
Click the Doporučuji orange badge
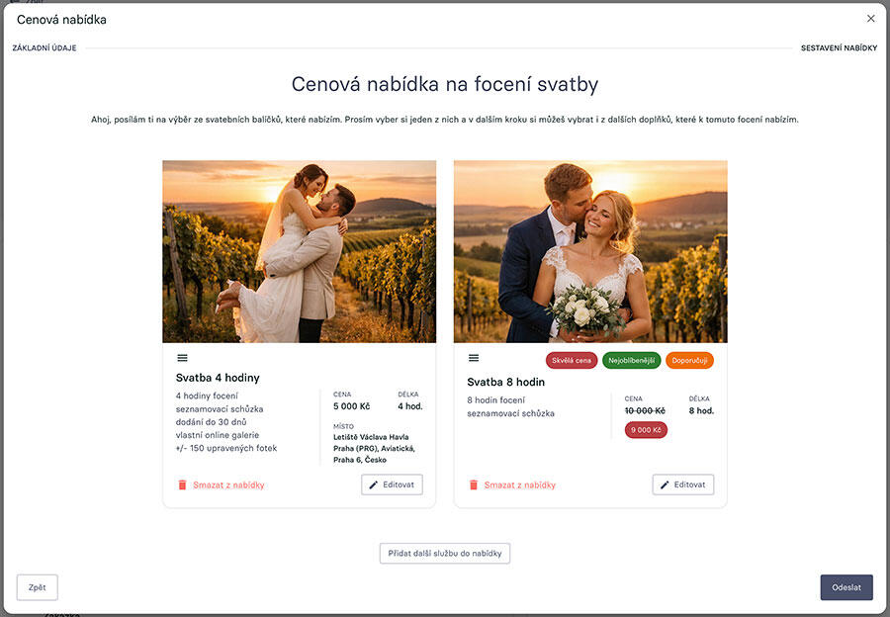689,360
